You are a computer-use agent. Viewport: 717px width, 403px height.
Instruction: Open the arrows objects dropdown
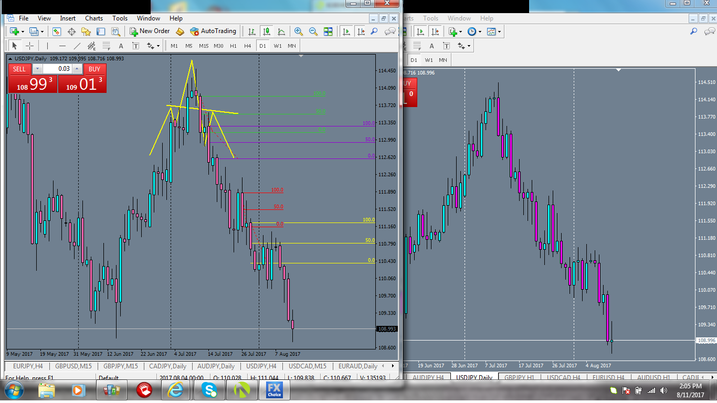point(158,46)
